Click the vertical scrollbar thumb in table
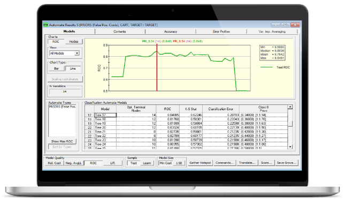The width and height of the screenshot is (344, 199). click(x=290, y=124)
